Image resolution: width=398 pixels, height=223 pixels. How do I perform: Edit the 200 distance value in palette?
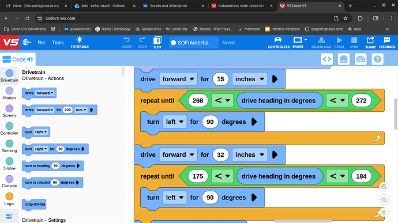pos(67,110)
